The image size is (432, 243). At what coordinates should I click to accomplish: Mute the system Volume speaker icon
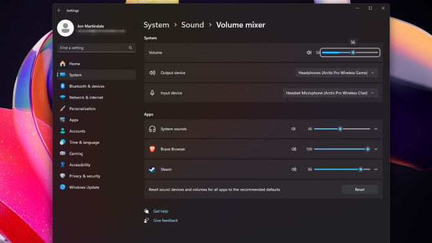coord(309,52)
